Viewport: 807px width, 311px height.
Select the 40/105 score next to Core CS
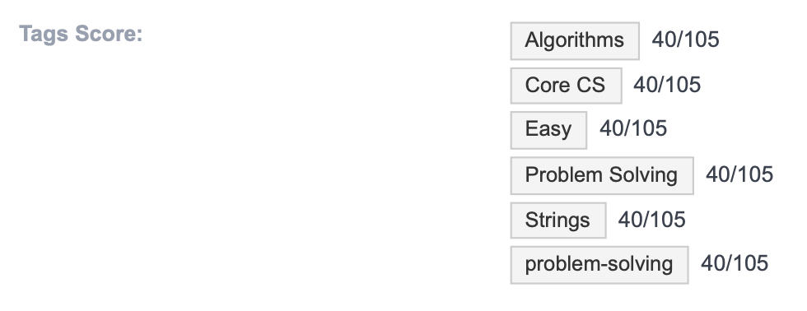click(x=667, y=85)
